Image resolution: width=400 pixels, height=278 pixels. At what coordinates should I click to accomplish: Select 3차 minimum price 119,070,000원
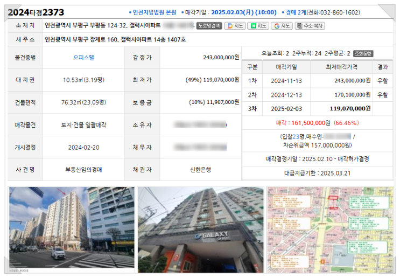tap(350, 109)
